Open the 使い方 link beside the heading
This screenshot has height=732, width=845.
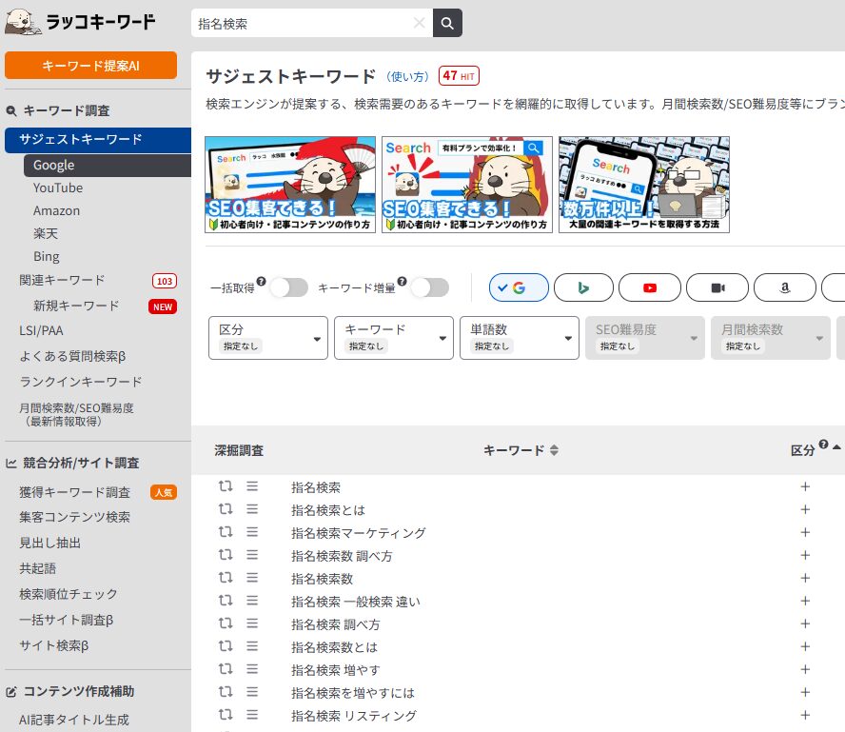[407, 76]
